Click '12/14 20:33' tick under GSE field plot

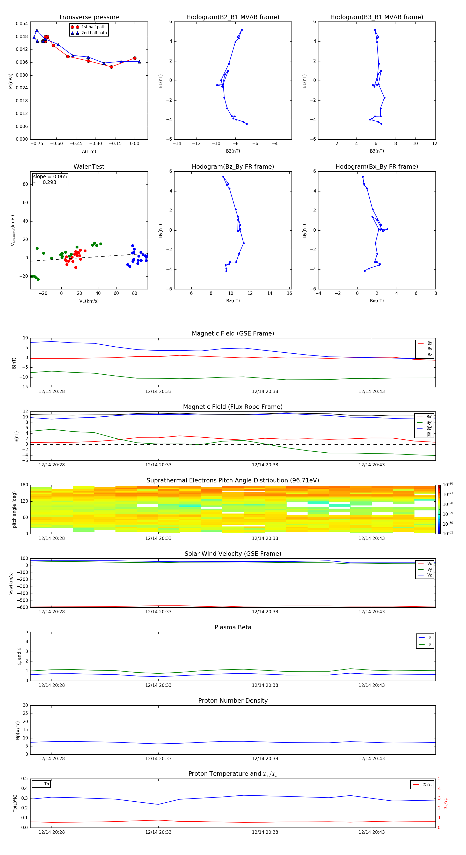(x=158, y=391)
